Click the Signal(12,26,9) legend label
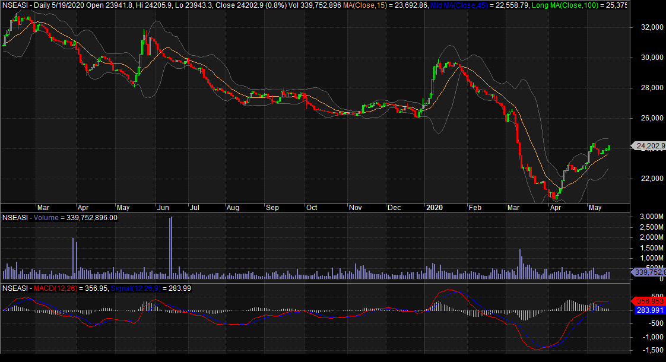The height and width of the screenshot is (362, 666). click(x=135, y=288)
